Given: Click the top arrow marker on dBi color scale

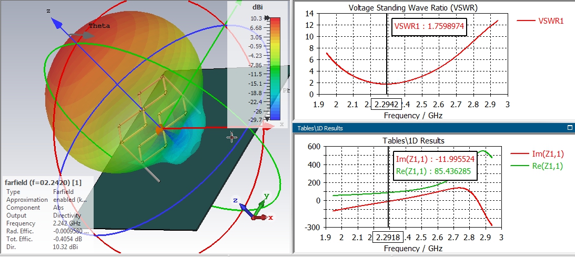Looking at the screenshot, I should [267, 18].
